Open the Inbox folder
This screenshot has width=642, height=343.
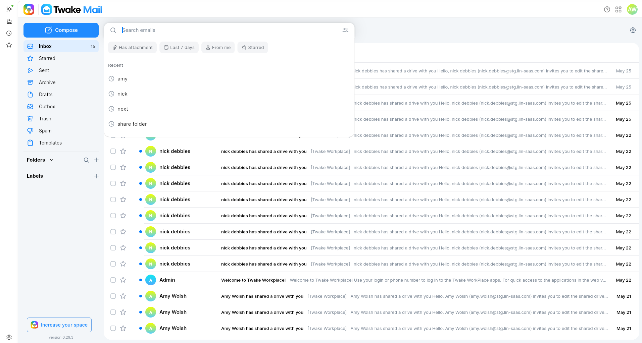click(61, 46)
